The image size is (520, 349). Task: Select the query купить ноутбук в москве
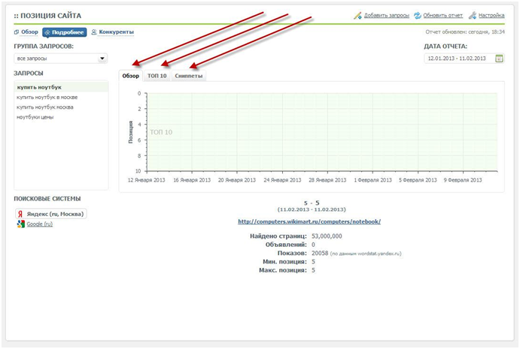pyautogui.click(x=47, y=98)
